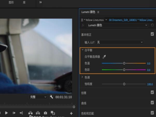Click the 00 Dreamers_Edit_180831 sequence link

(131, 20)
